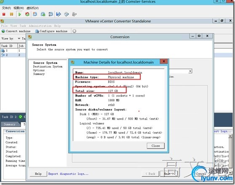Click the scrollbar up arrow in task details pane

coord(230,136)
